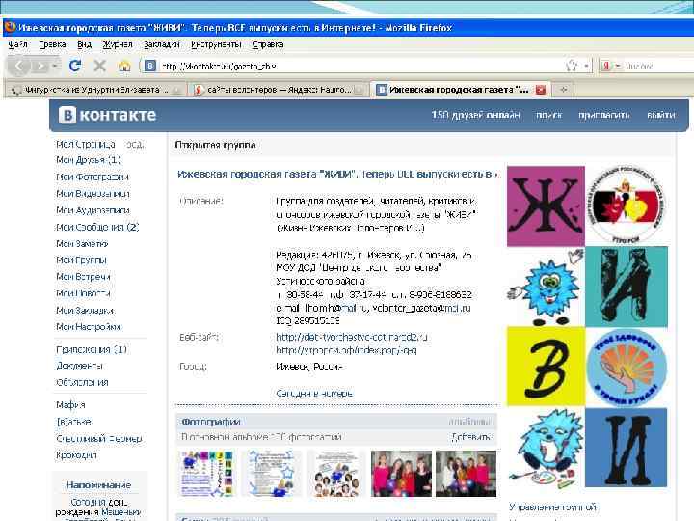Switch to the first tab about Удмуртия
This screenshot has height=521, width=694.
pos(95,90)
